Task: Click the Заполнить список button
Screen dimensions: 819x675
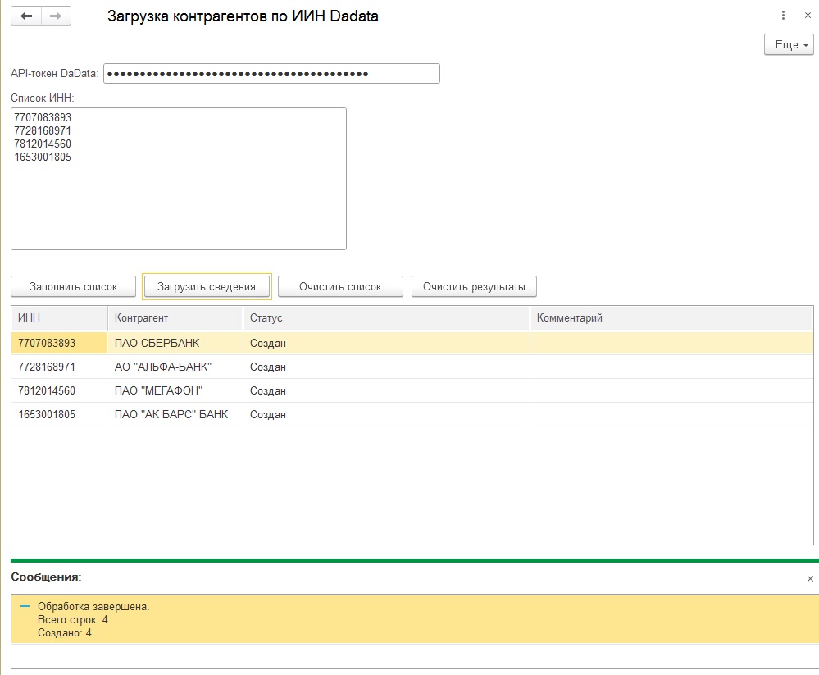Action: click(x=73, y=286)
